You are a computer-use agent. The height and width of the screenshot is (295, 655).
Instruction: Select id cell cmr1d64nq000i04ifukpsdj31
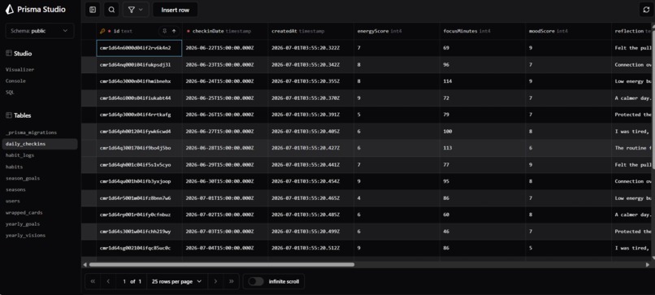(139, 65)
